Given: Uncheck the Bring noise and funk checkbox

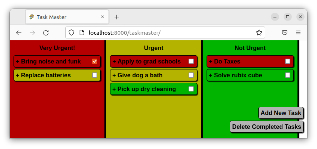Looking at the screenshot, I should point(95,61).
